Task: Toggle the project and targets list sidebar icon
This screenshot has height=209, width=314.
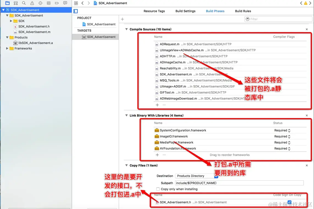Action: [x=76, y=11]
